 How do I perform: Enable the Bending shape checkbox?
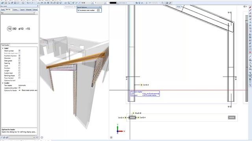pyautogui.click(x=19, y=76)
